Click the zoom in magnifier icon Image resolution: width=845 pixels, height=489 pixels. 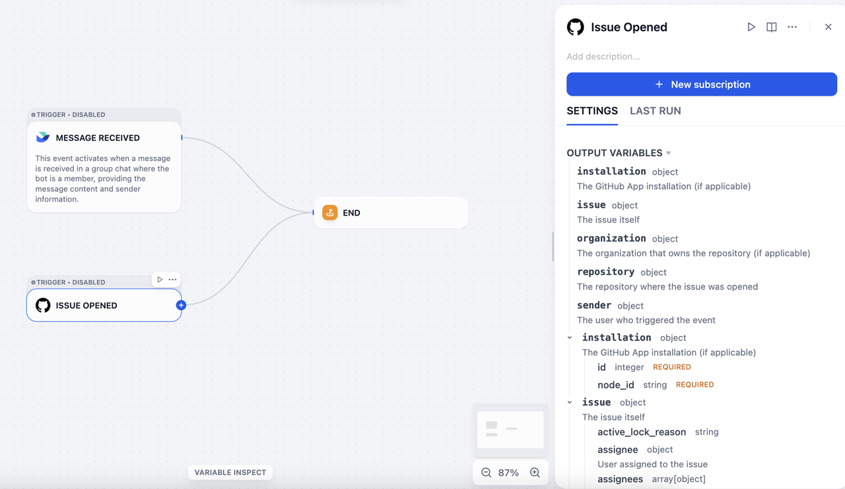coord(535,473)
